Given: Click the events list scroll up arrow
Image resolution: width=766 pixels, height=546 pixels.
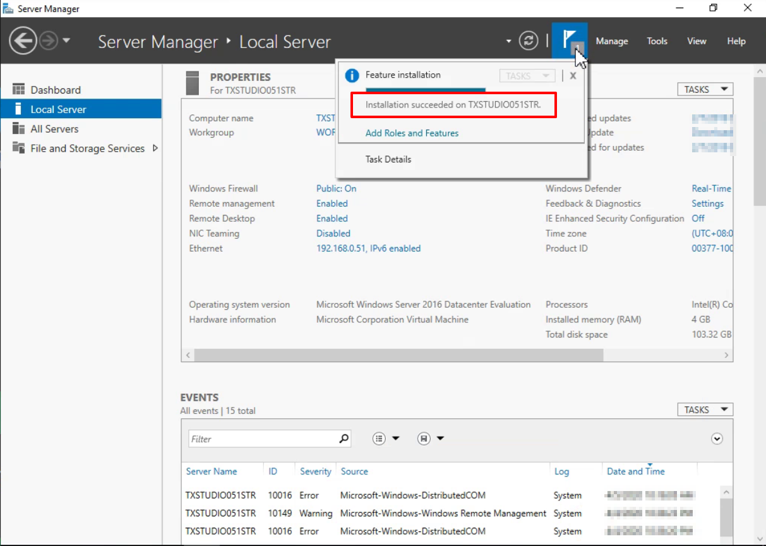Looking at the screenshot, I should pos(726,492).
